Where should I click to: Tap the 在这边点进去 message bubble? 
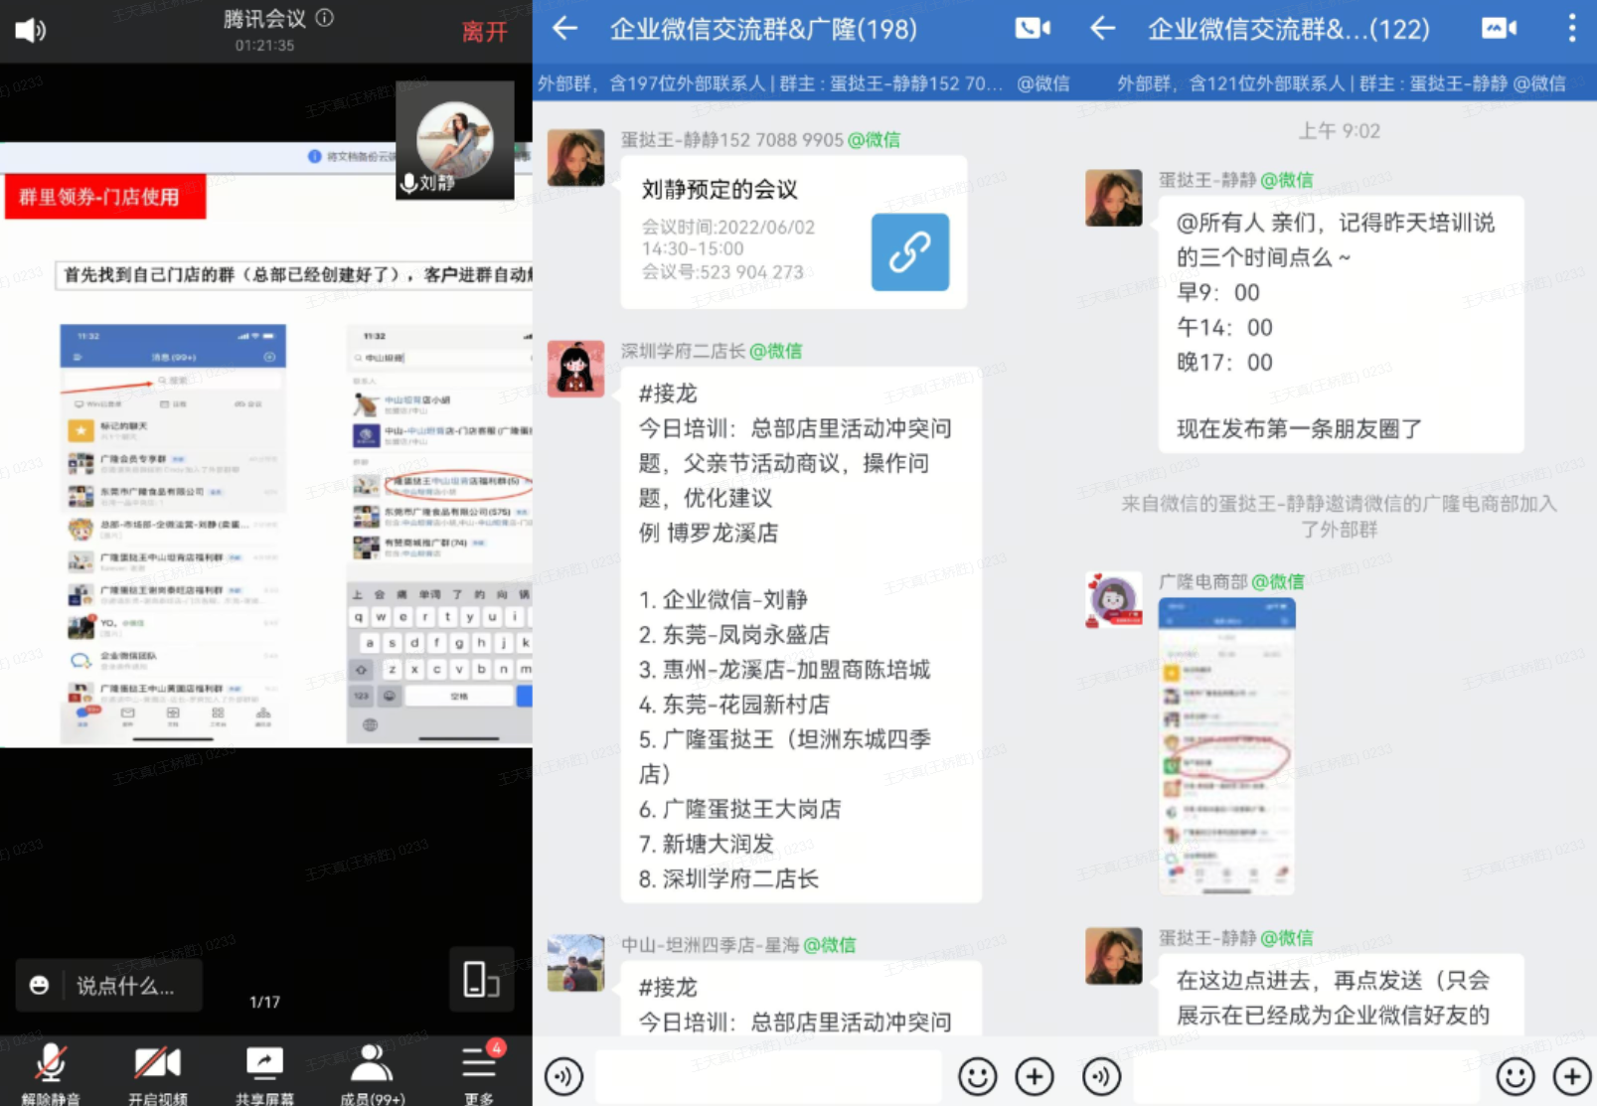[x=1341, y=996]
